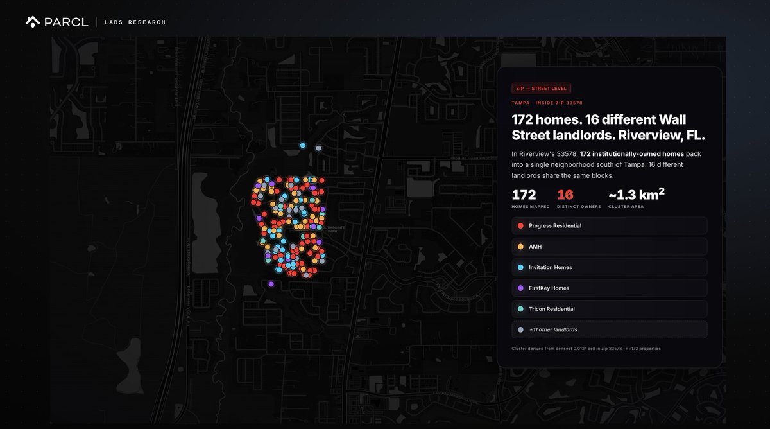The image size is (770, 429).
Task: Select the FirstKey Homes legend row
Action: (x=610, y=288)
